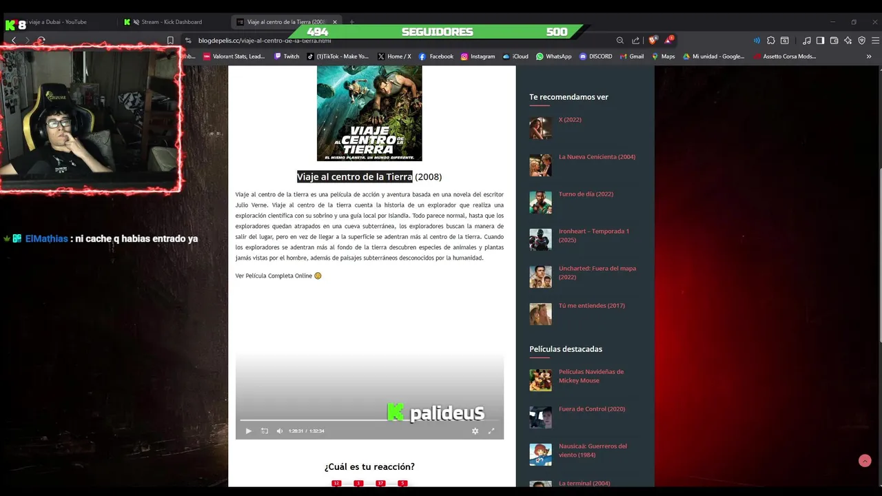
Task: Open the Facebook bookmark
Action: click(x=436, y=56)
